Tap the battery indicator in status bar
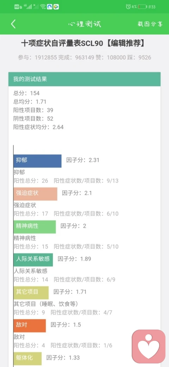The image size is (169, 367). [x=142, y=7]
